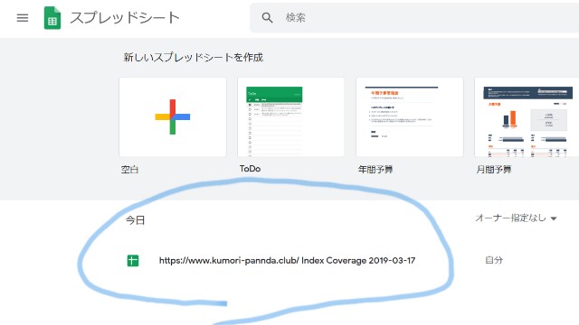The width and height of the screenshot is (579, 325).
Task: Click the search magnifier icon
Action: point(268,18)
